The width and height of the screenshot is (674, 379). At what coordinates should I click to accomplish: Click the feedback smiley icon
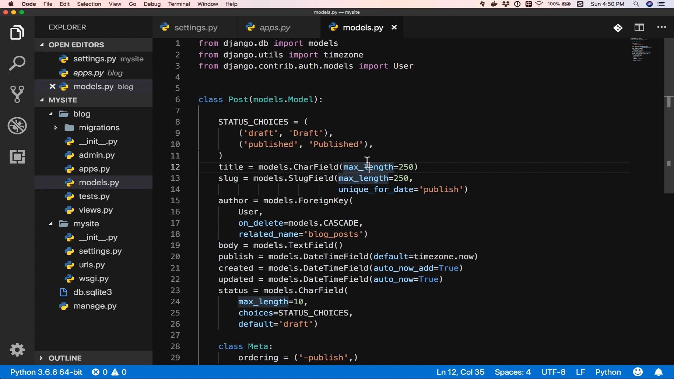[638, 372]
